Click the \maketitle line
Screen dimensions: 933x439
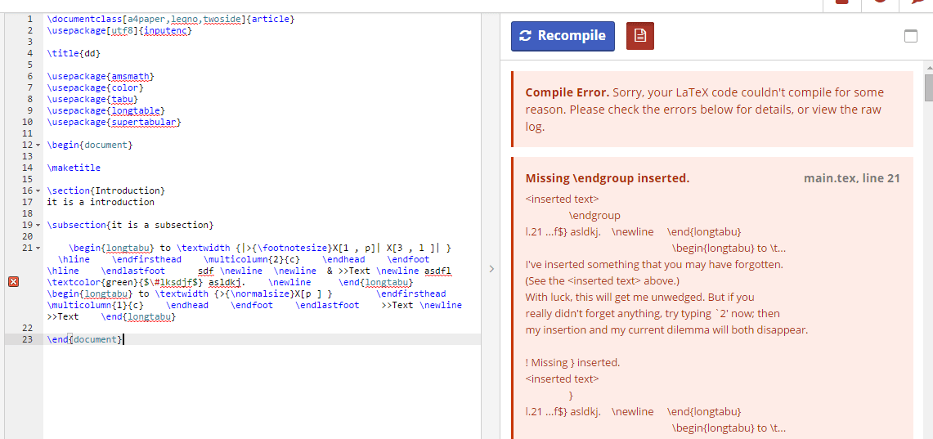click(74, 168)
